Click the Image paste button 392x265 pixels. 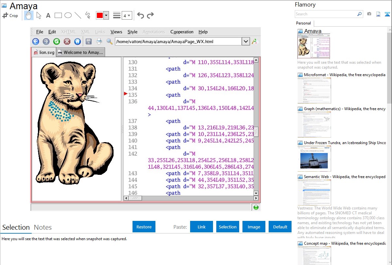point(254,227)
